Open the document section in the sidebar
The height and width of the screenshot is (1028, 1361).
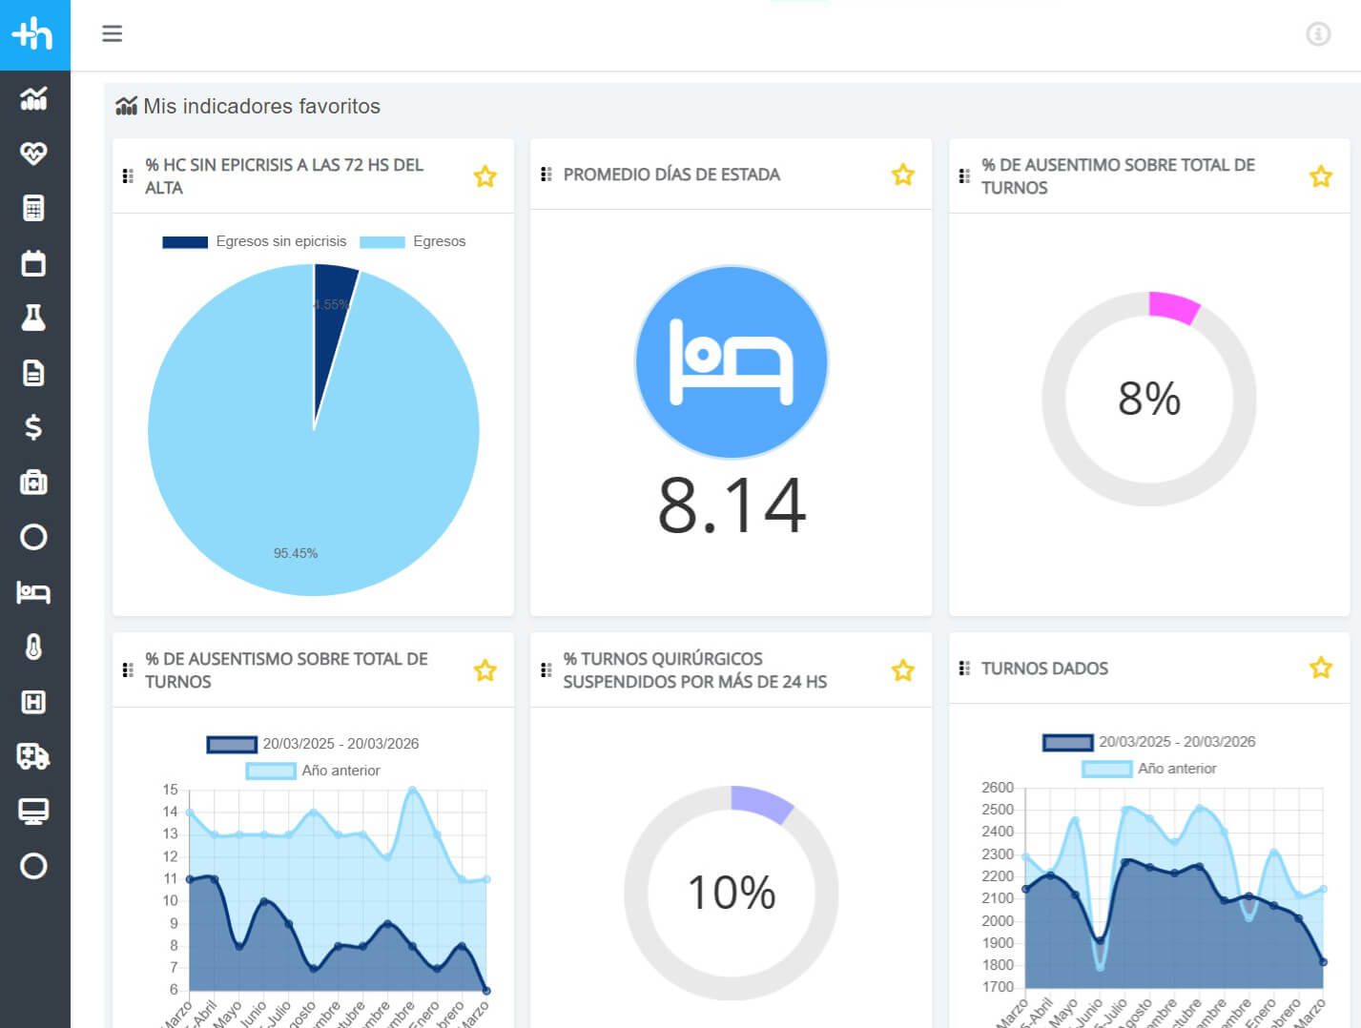(x=33, y=373)
